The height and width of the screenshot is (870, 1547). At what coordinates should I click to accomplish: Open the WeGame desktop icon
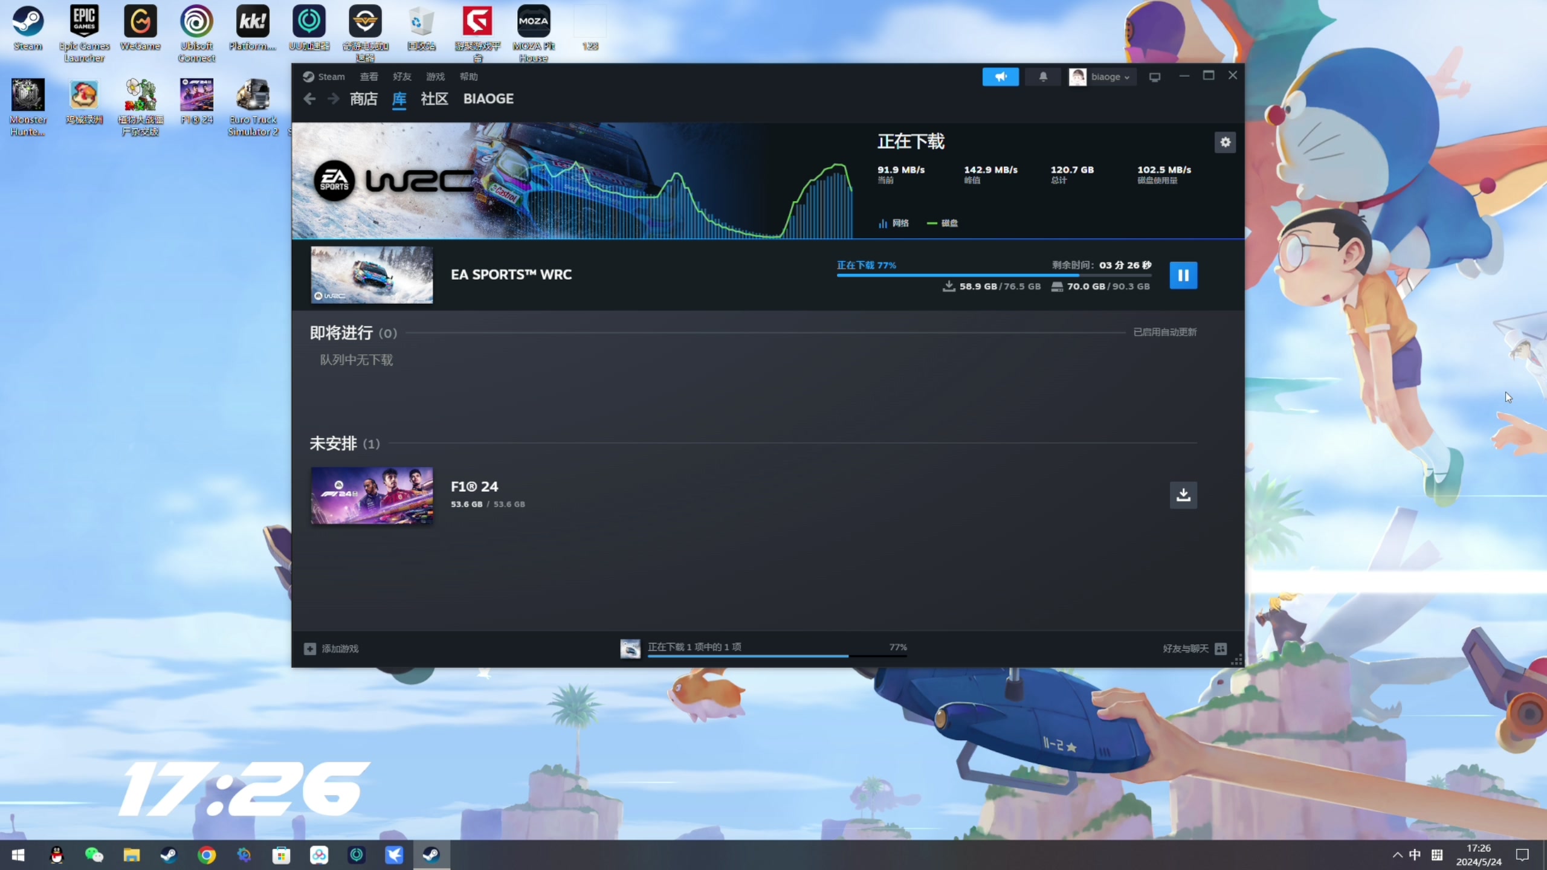[140, 28]
